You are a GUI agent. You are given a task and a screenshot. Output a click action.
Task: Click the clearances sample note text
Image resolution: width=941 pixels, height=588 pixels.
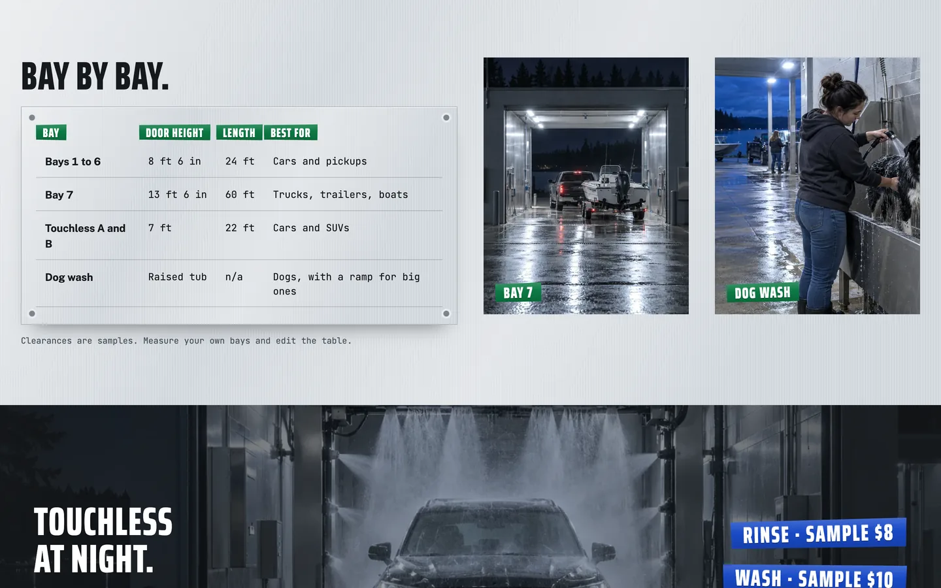[x=186, y=340]
